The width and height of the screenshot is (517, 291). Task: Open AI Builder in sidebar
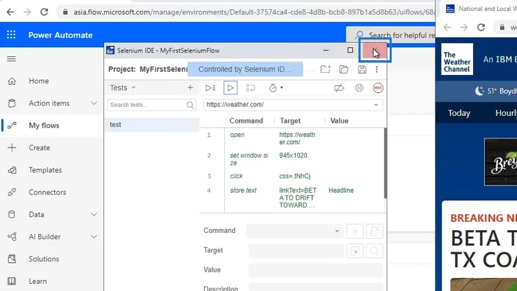(45, 237)
